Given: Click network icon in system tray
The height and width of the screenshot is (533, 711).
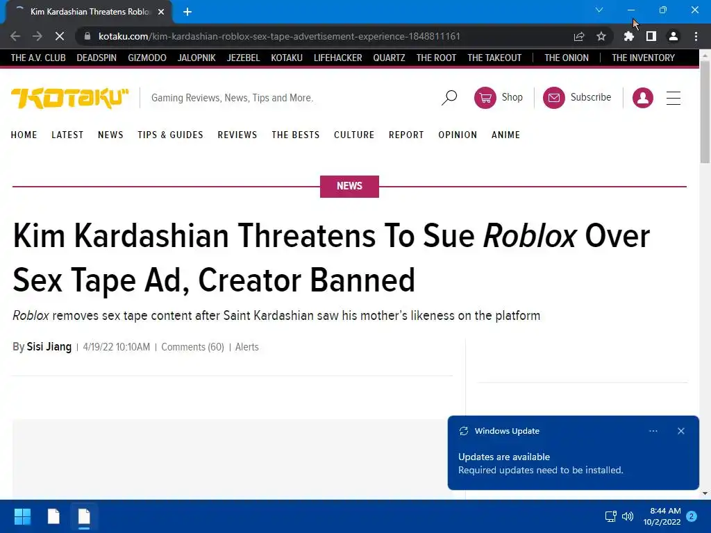Looking at the screenshot, I should click(x=610, y=516).
